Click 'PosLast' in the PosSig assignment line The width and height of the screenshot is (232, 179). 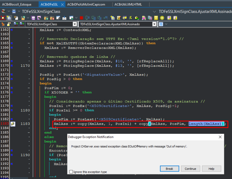tap(71, 75)
